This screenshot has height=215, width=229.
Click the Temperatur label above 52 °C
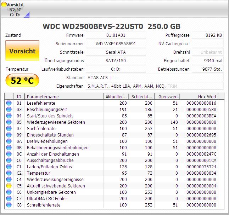[x=17, y=69]
